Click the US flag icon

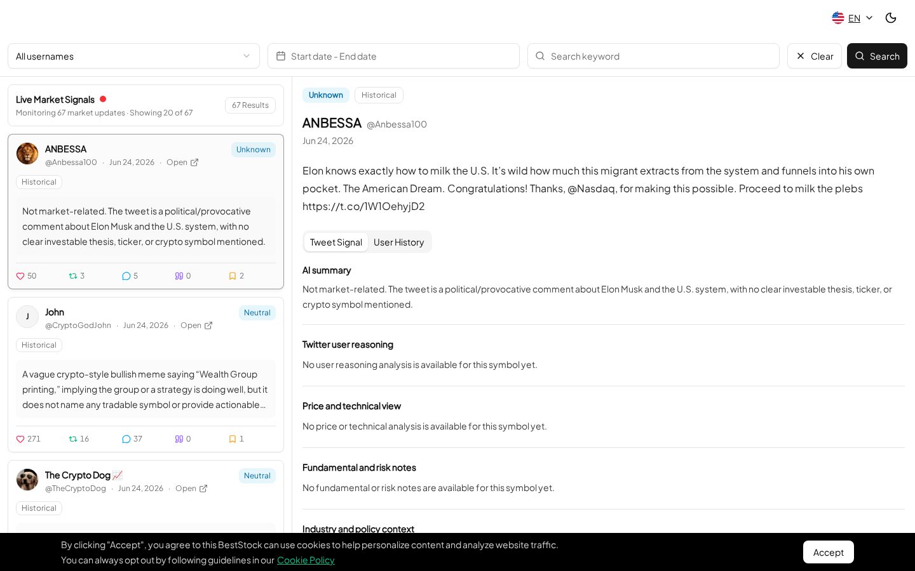[838, 18]
